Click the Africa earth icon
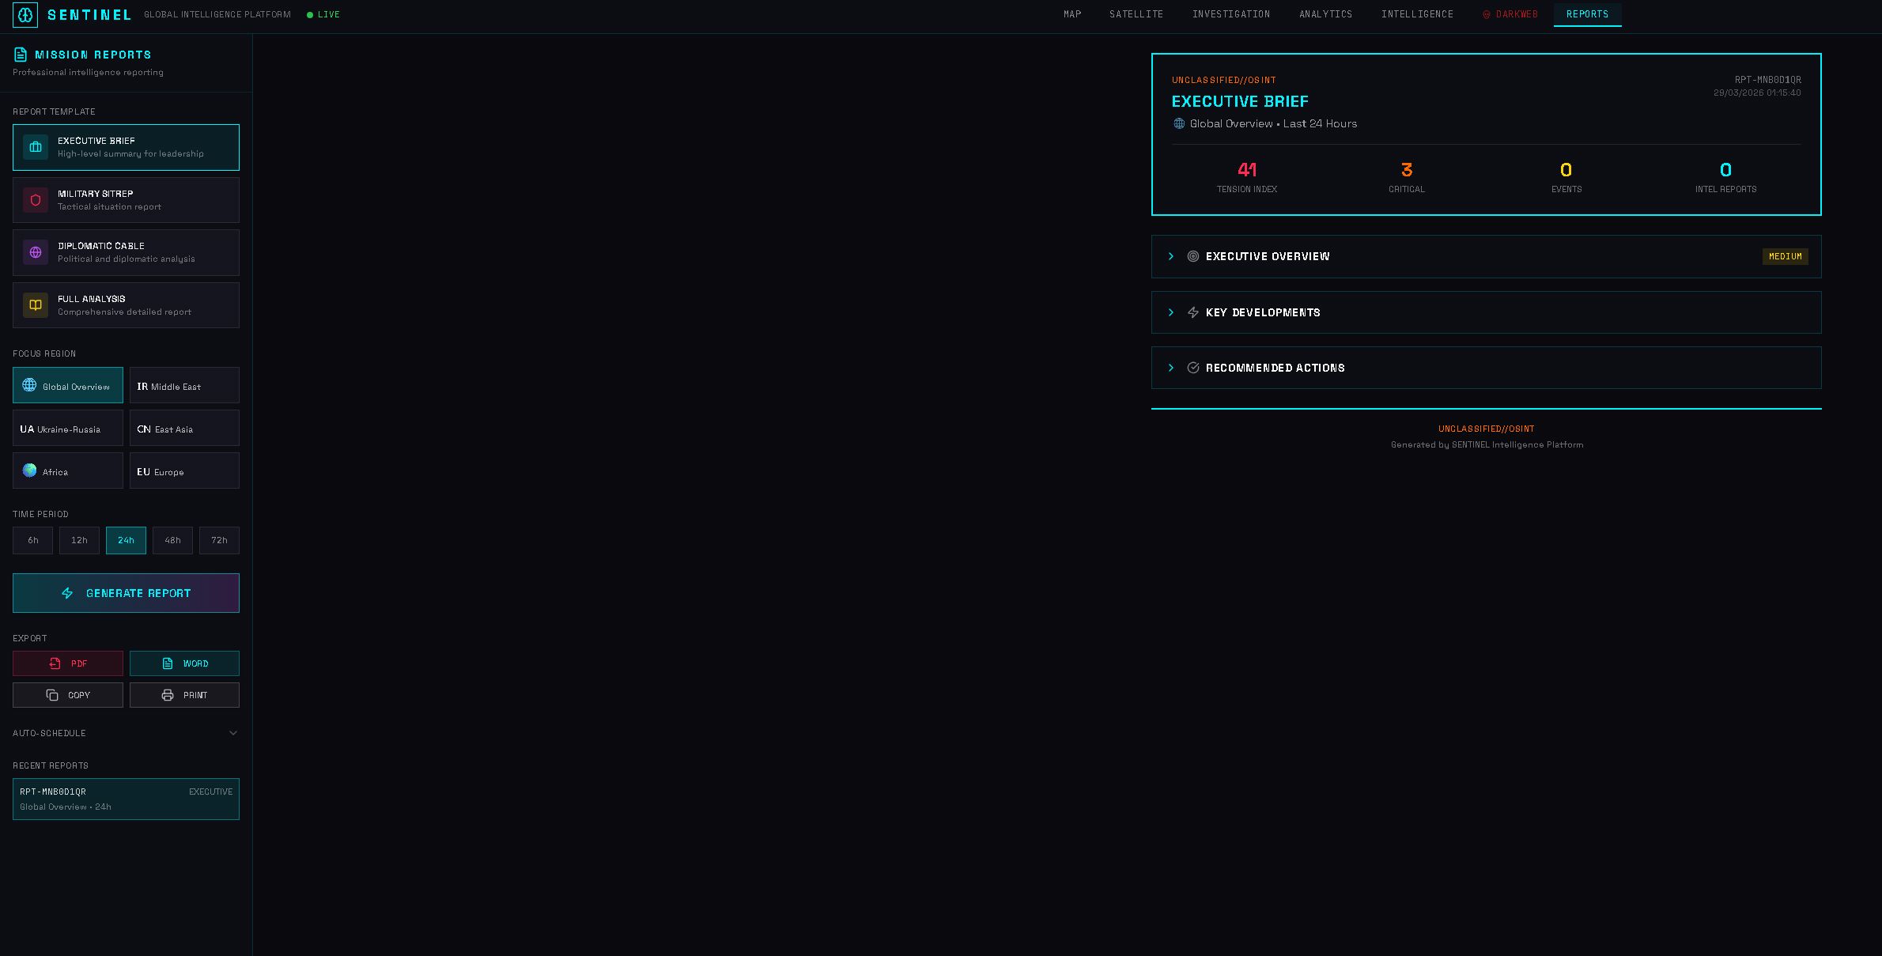 tap(29, 470)
